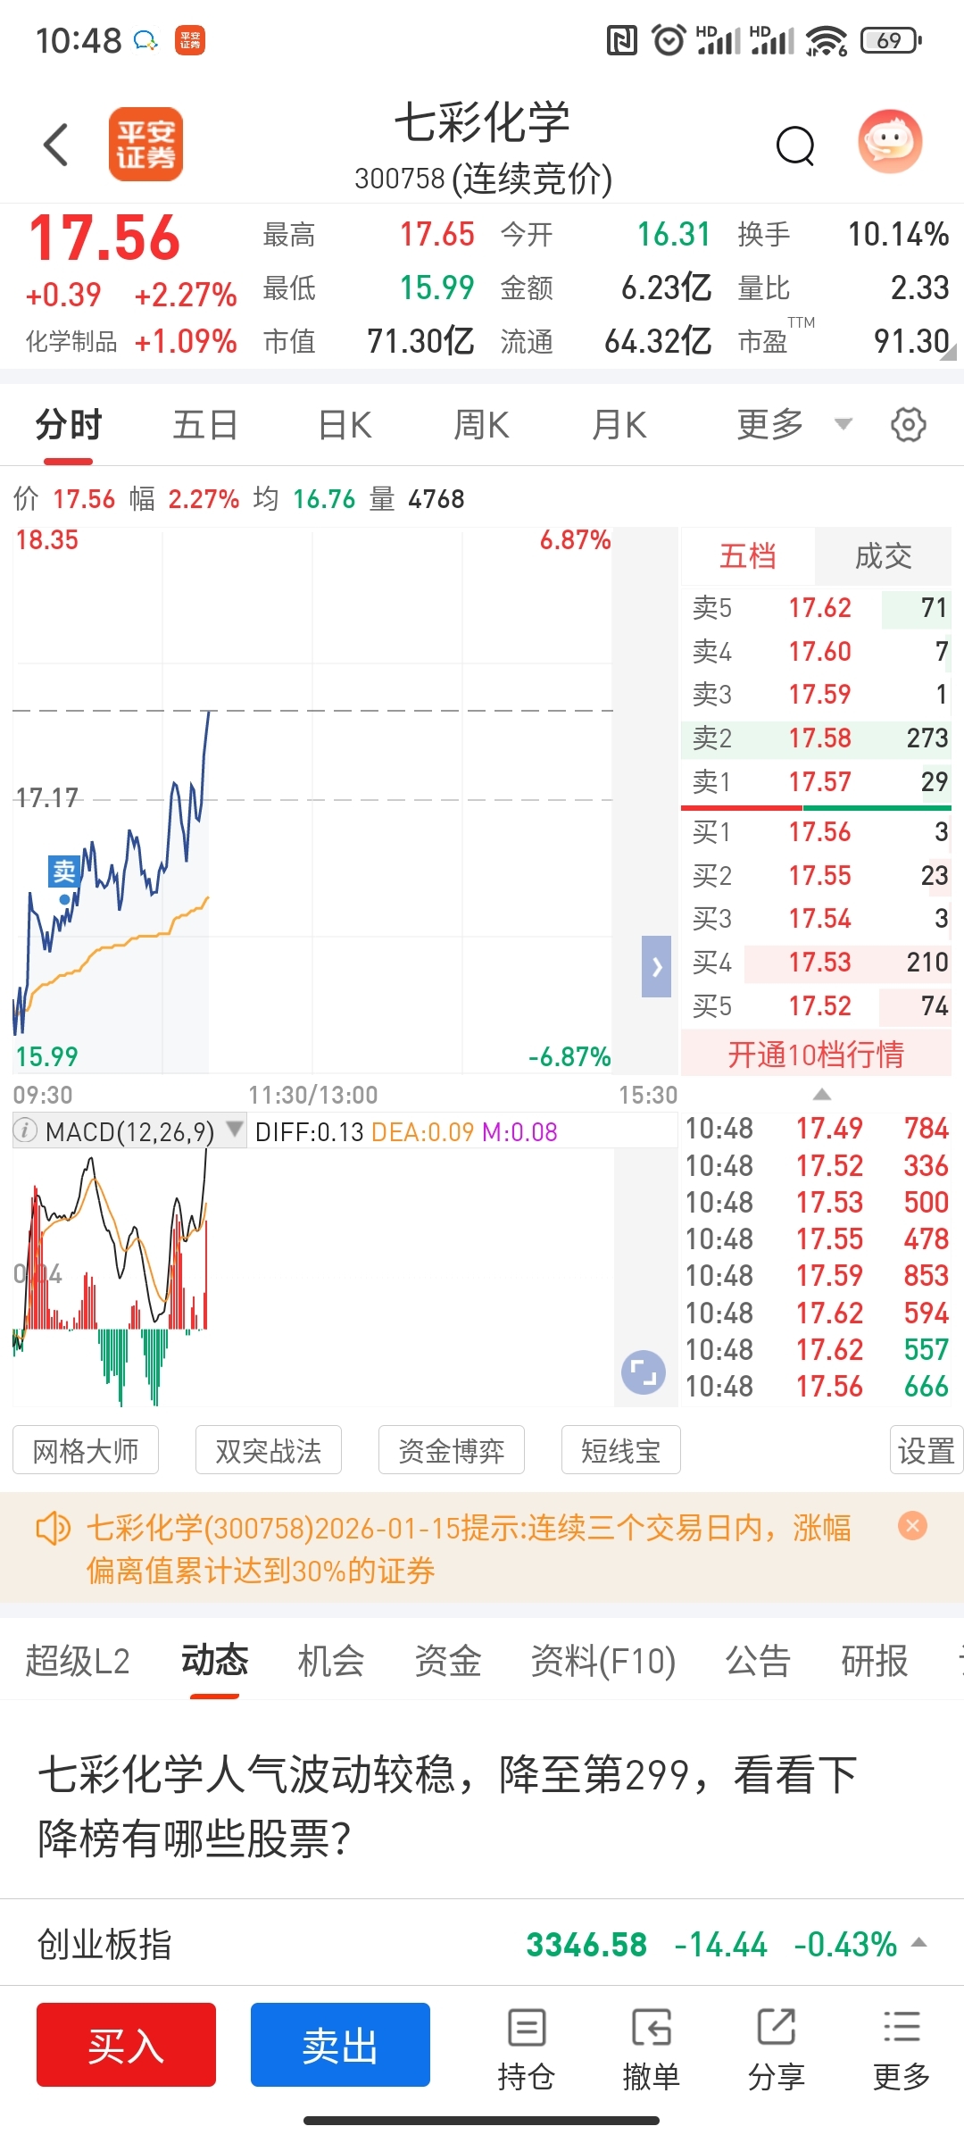Switch to 成交 trades tab
The width and height of the screenshot is (964, 2143).
point(883,556)
